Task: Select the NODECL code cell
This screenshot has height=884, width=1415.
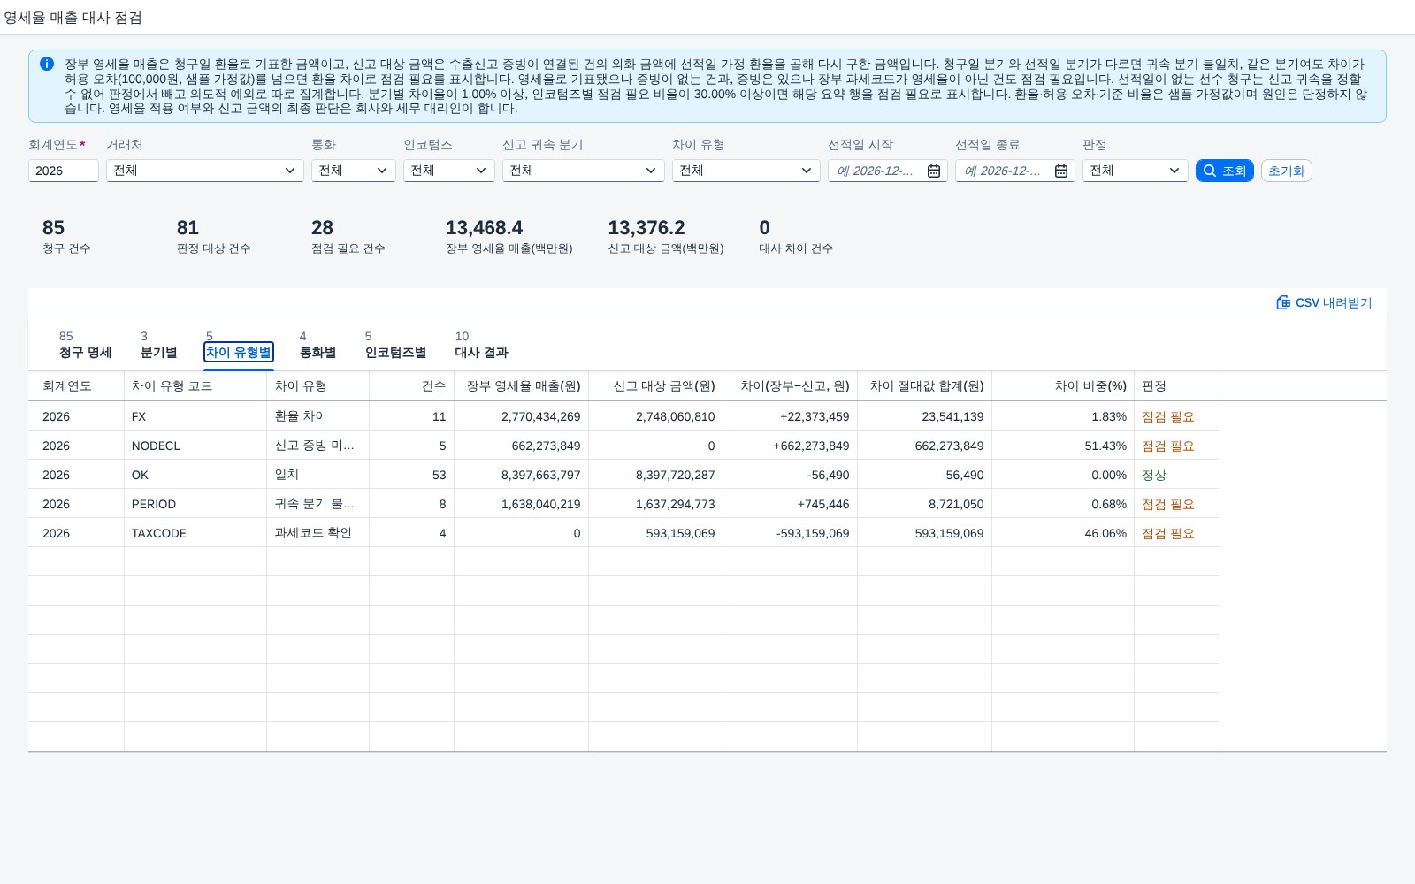Action: pyautogui.click(x=195, y=446)
